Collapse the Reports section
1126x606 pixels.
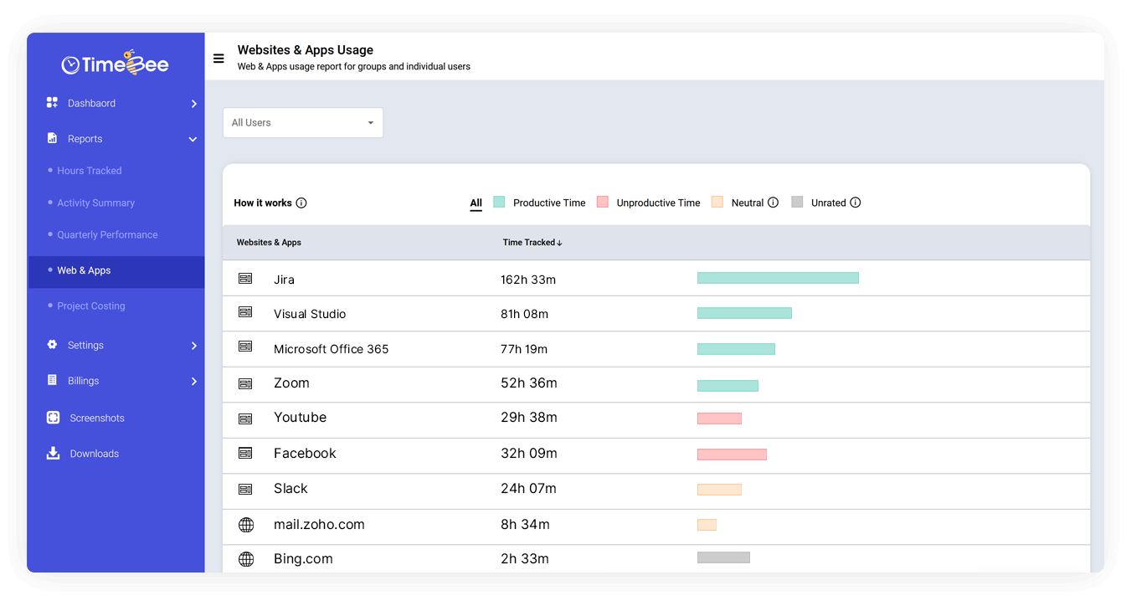pos(193,139)
